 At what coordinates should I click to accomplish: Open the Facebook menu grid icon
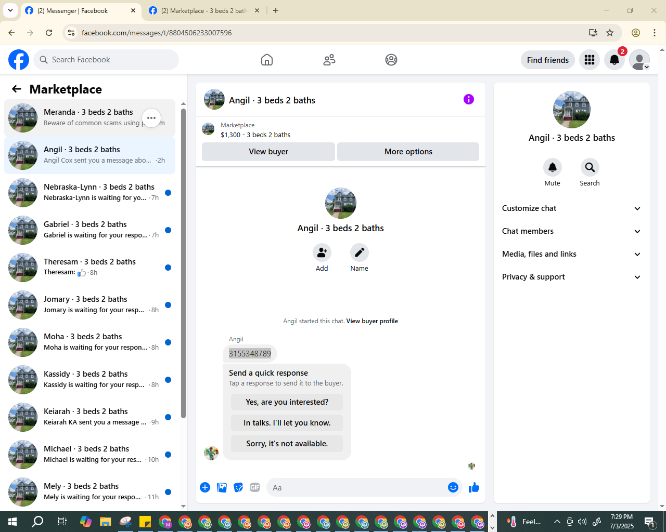(590, 60)
